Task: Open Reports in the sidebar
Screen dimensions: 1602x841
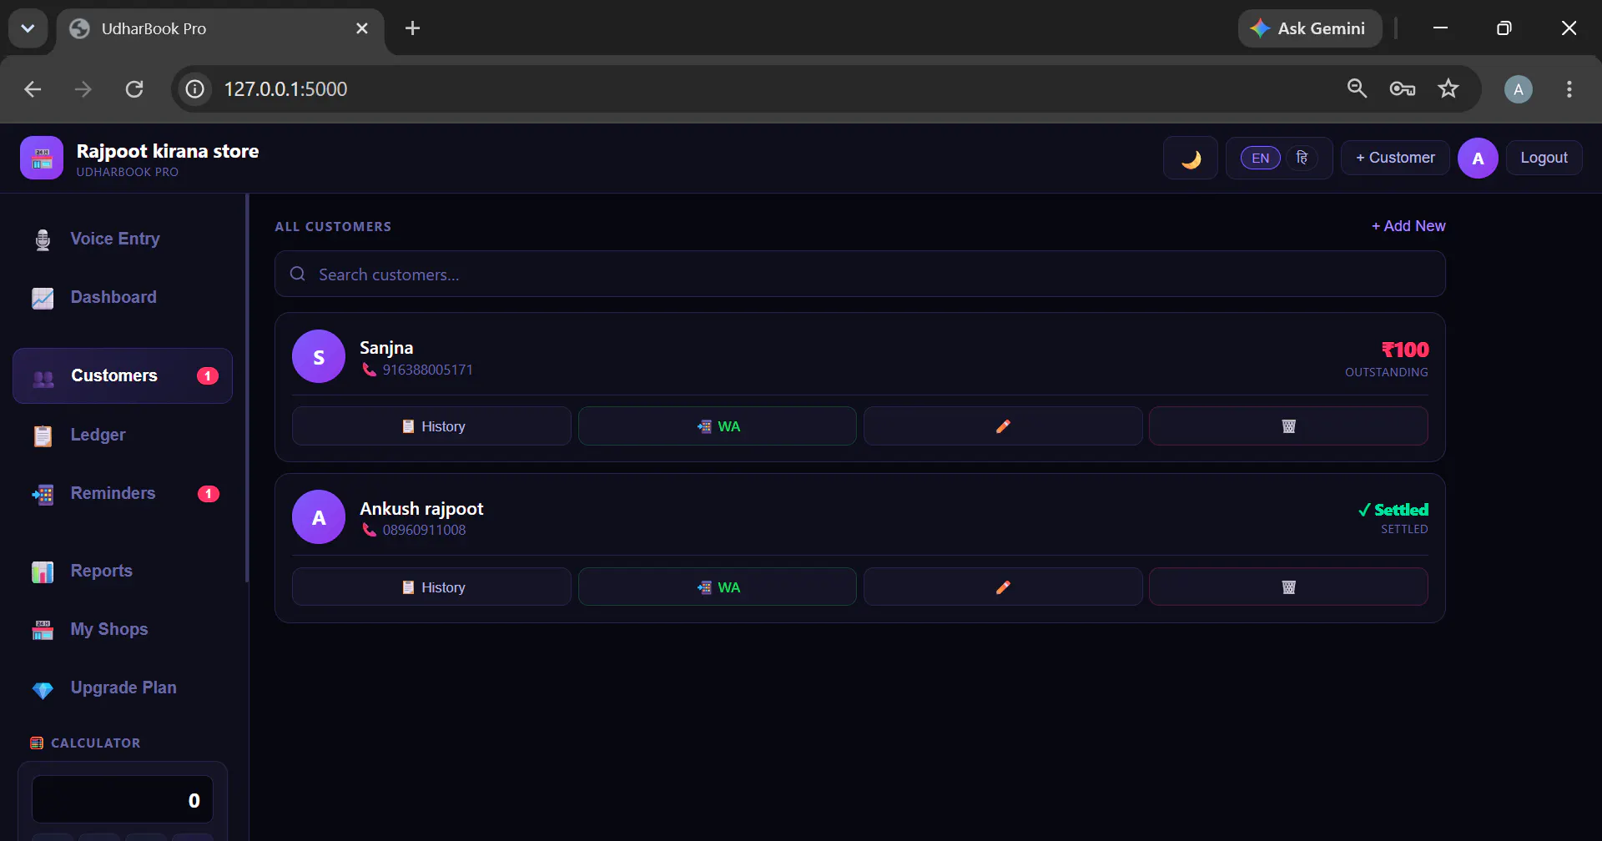Action: (123, 571)
